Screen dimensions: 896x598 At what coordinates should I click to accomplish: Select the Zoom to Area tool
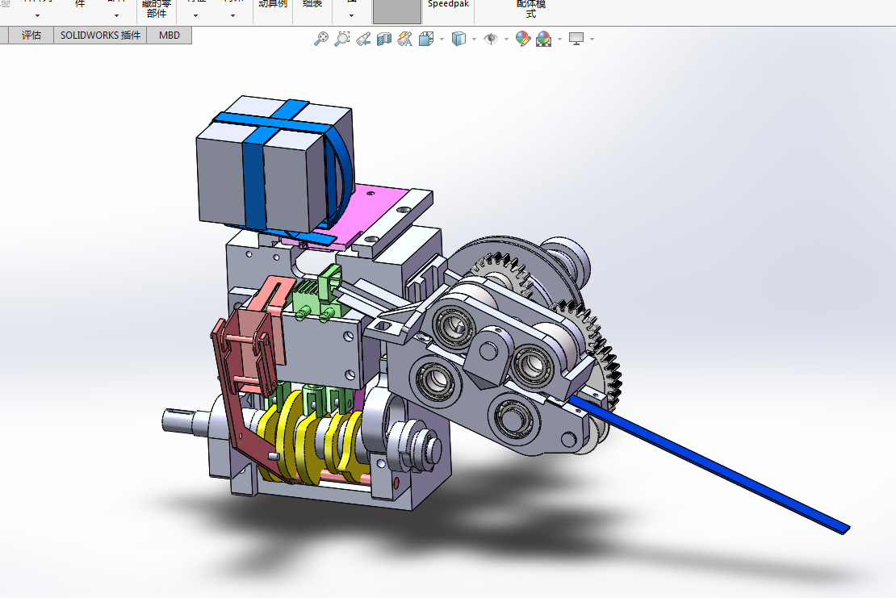tap(341, 39)
